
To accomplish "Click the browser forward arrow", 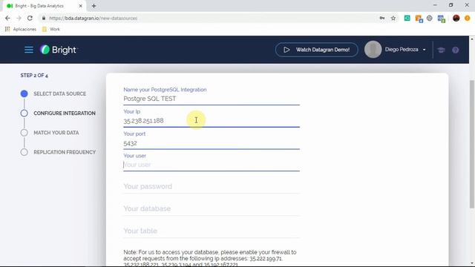I will pos(19,18).
